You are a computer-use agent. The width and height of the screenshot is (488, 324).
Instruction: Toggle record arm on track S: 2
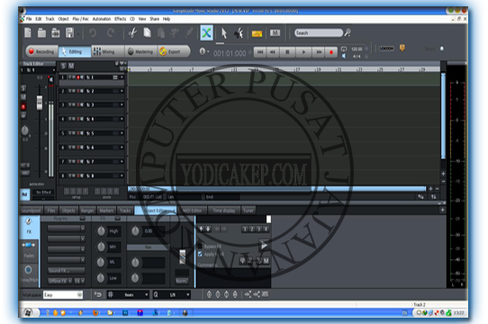coord(78,91)
